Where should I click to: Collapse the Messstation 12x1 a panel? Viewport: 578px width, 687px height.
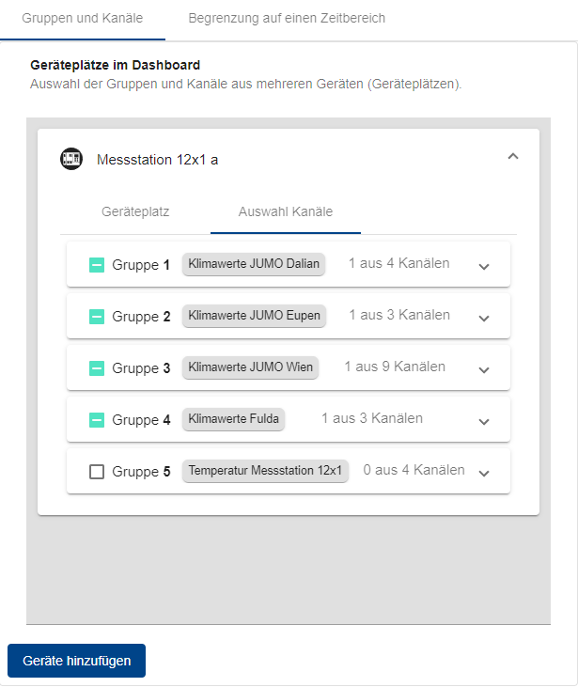512,157
